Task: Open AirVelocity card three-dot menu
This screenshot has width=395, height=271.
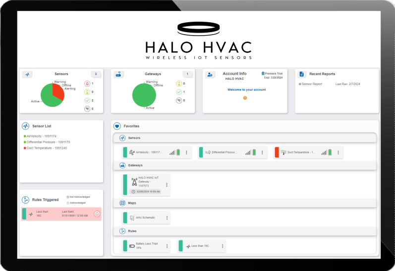Action: (187, 153)
